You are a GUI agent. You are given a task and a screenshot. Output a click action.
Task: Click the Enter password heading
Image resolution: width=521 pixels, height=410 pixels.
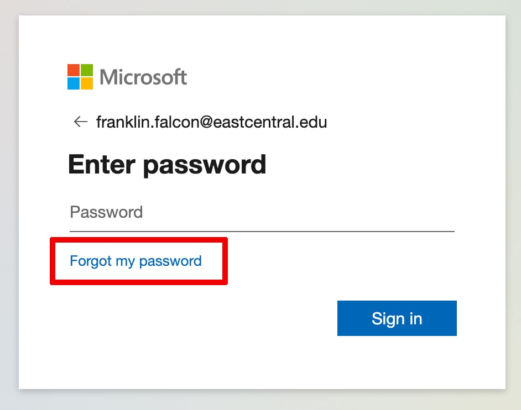click(x=167, y=165)
